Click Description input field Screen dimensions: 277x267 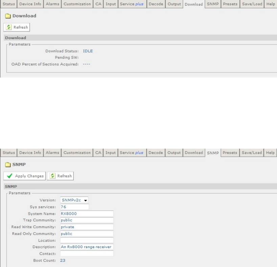[x=87, y=247]
